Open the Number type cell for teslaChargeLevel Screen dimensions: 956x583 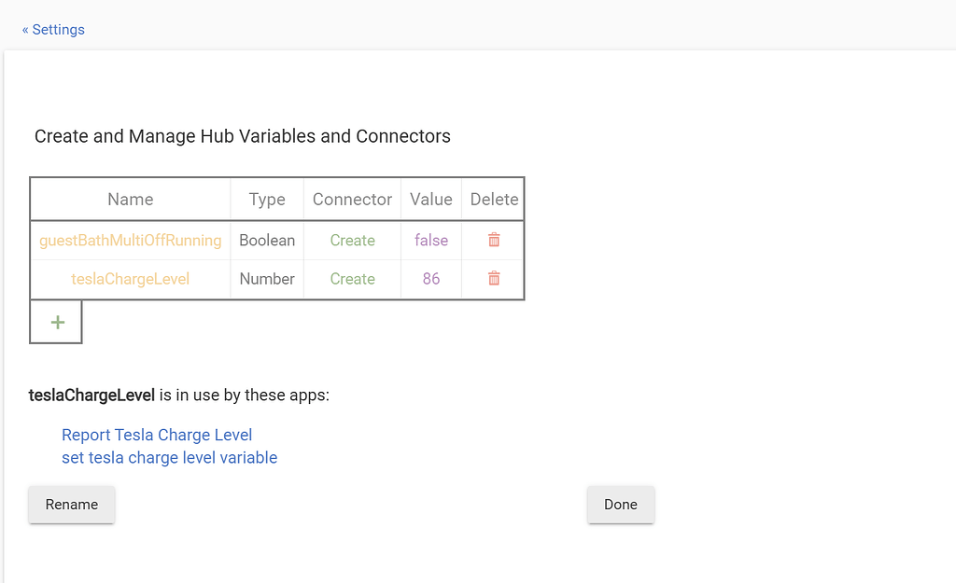[x=267, y=279]
